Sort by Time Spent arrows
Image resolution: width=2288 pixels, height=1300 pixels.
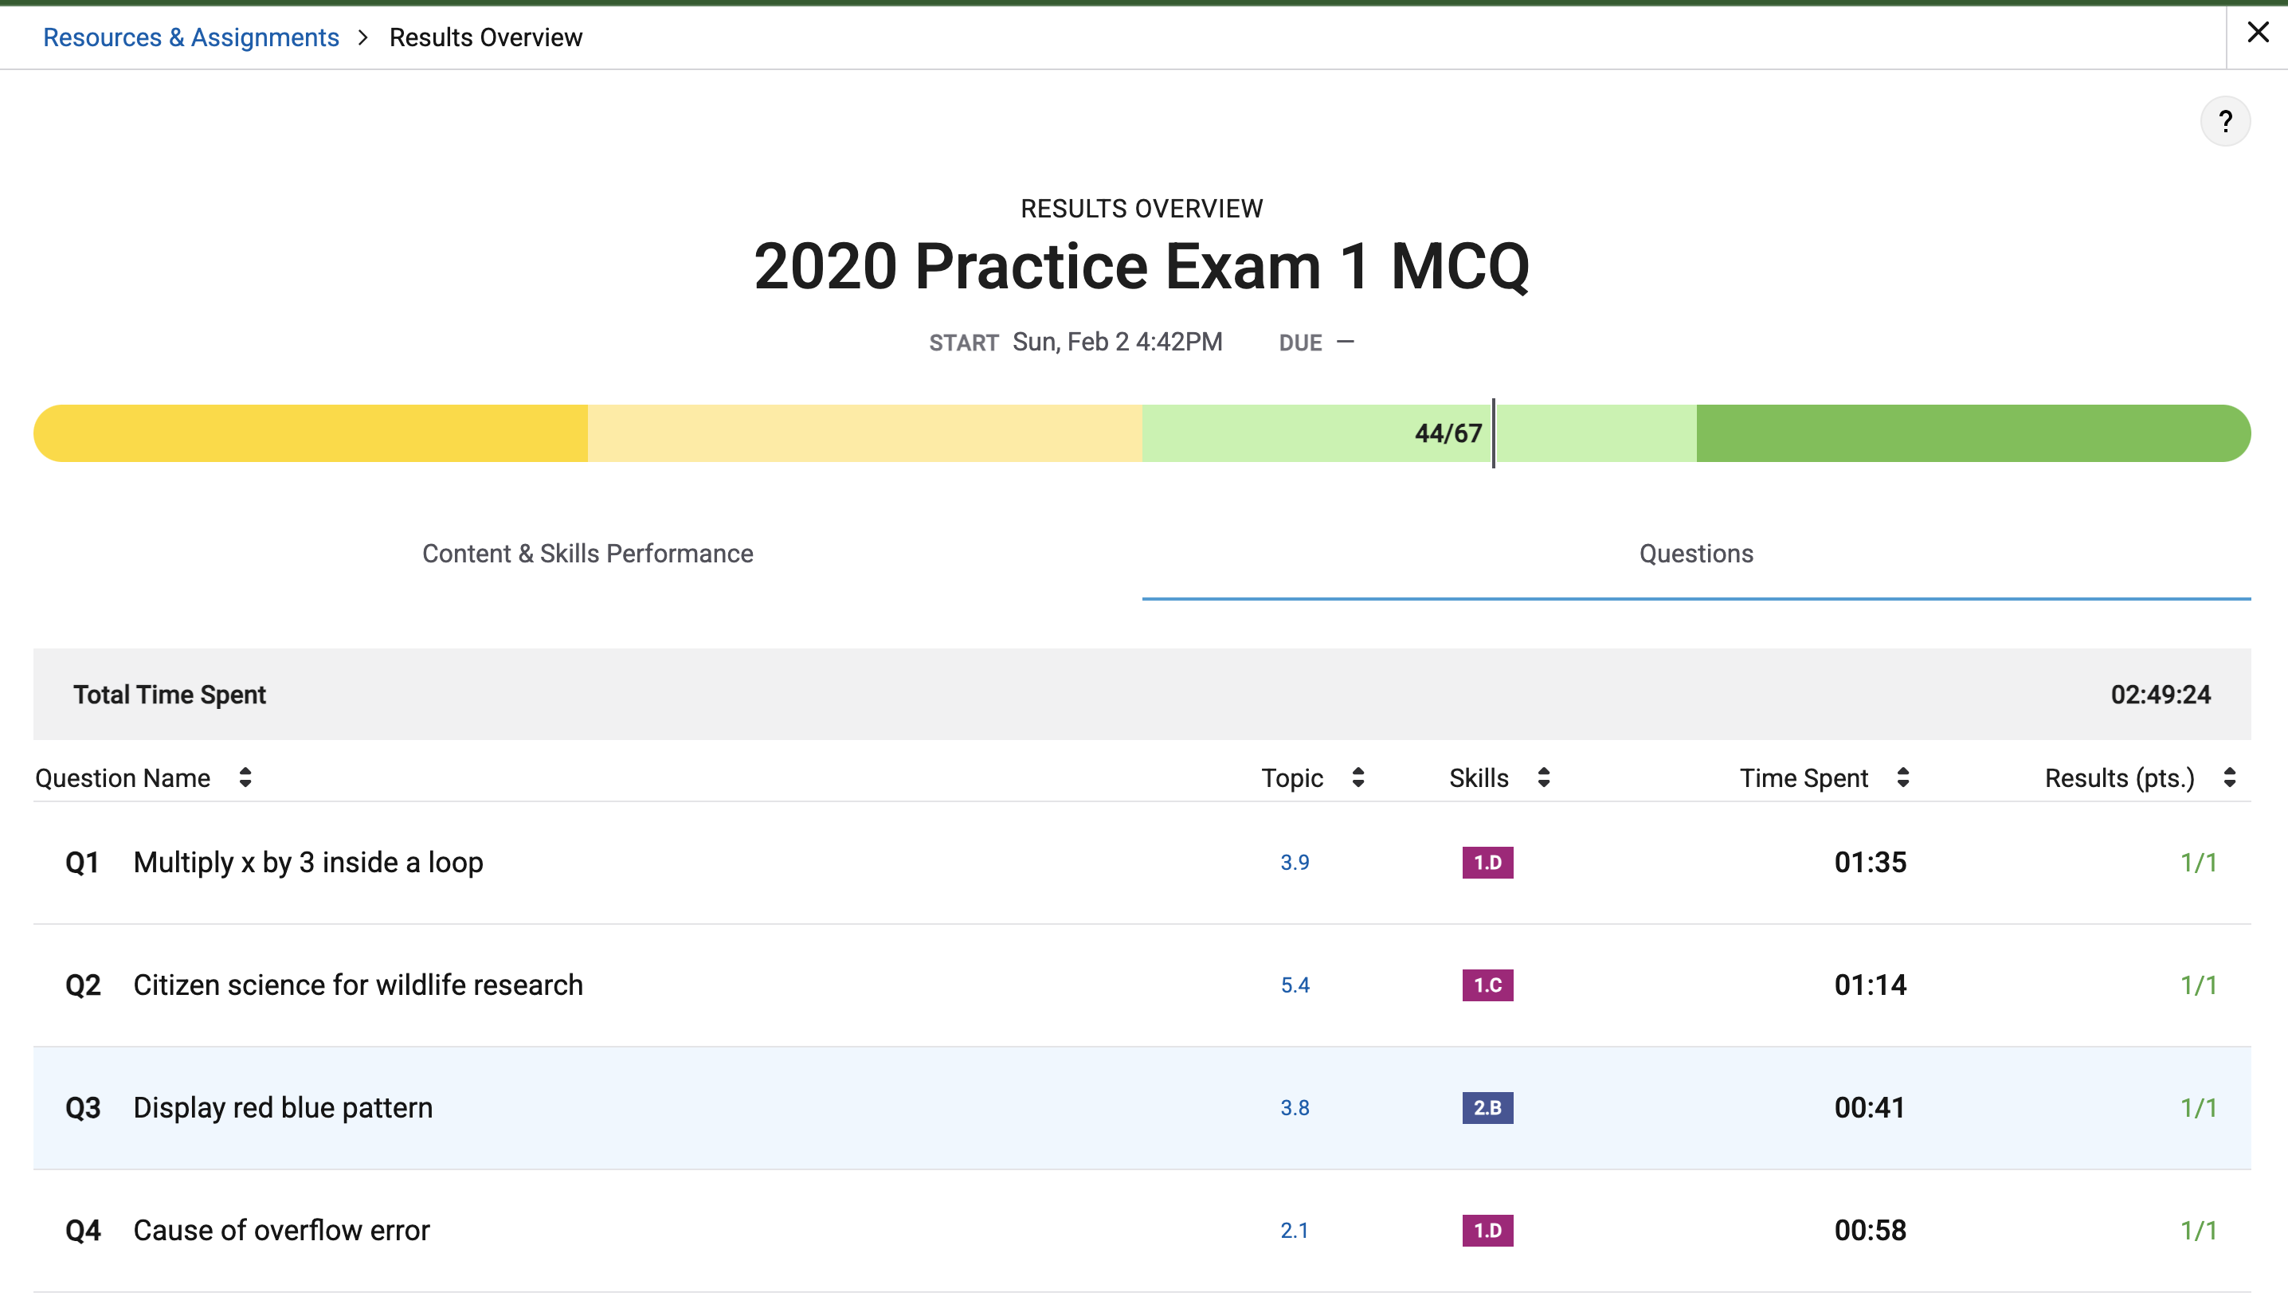point(1902,777)
